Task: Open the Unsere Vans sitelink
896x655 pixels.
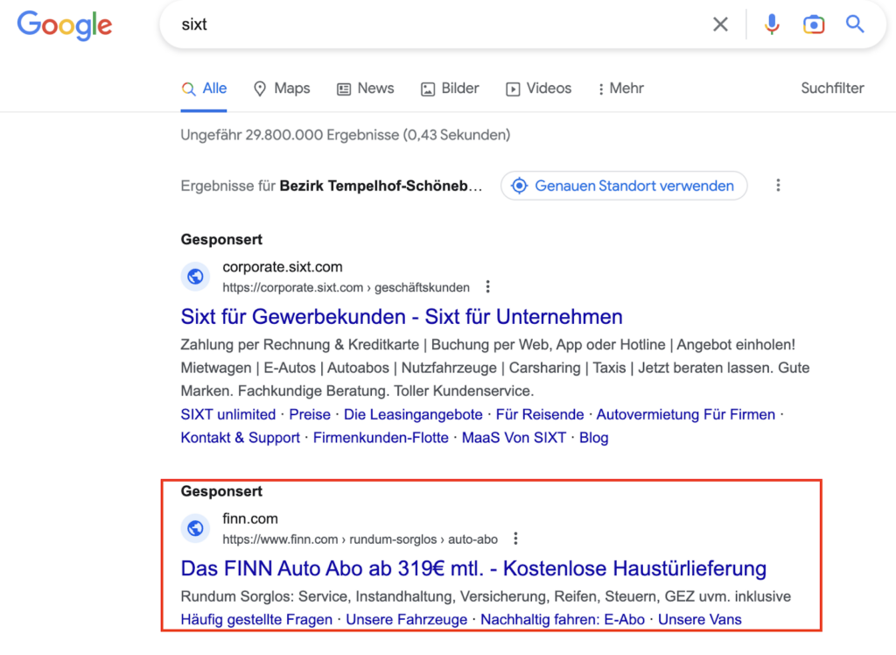Action: pyautogui.click(x=699, y=619)
